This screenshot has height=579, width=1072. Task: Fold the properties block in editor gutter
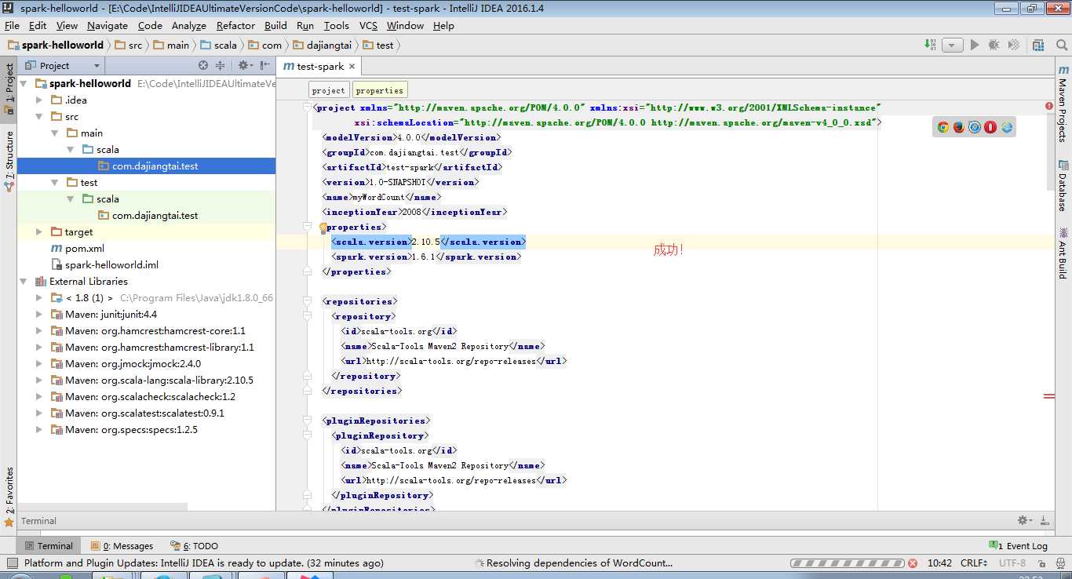pyautogui.click(x=308, y=228)
